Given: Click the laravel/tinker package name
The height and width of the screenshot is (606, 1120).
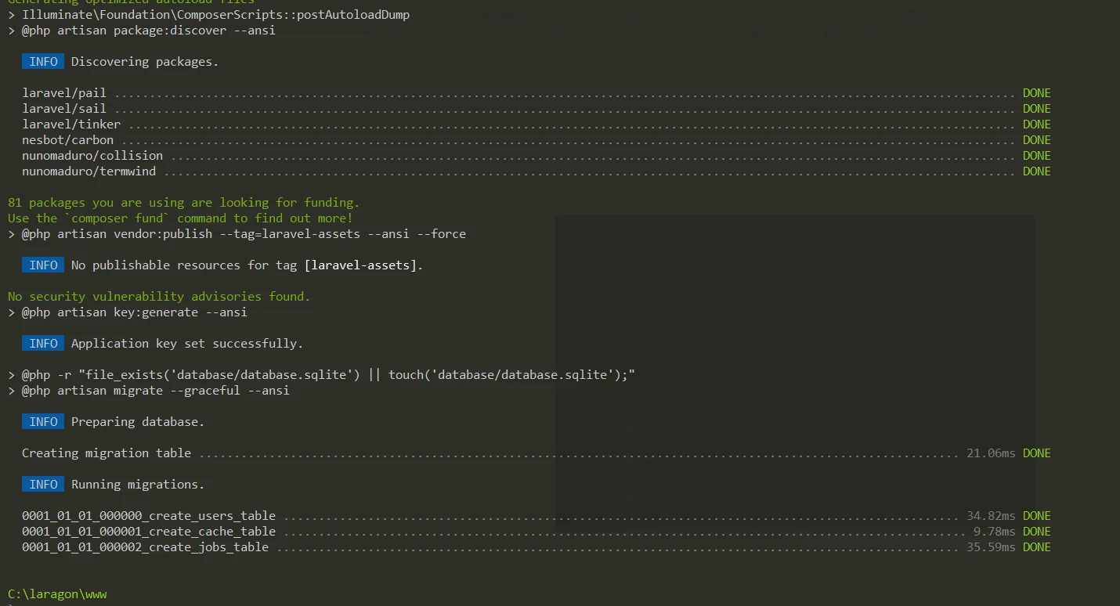Looking at the screenshot, I should [x=71, y=124].
